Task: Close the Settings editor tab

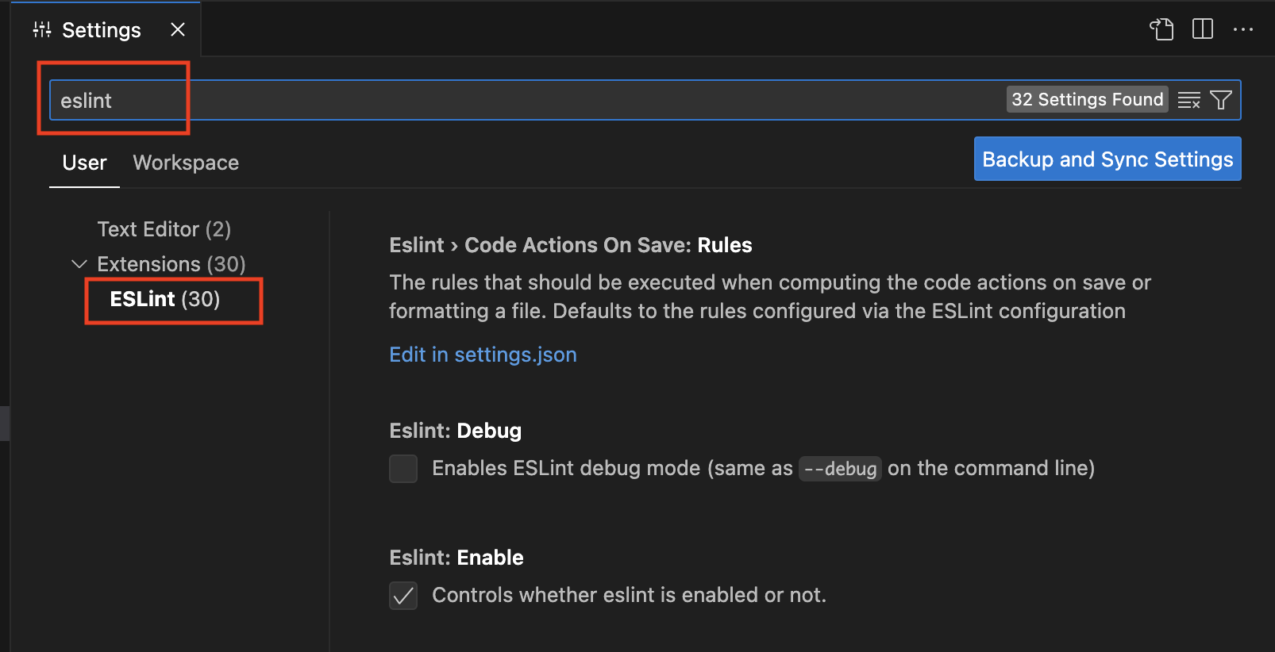Action: pos(178,29)
